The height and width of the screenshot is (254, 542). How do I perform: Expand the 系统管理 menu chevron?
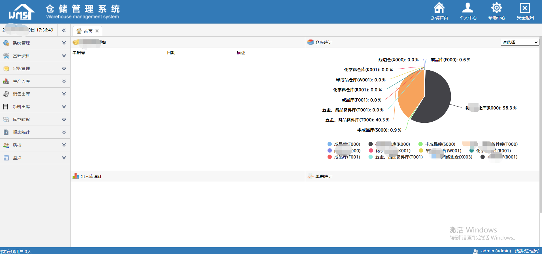pos(64,43)
